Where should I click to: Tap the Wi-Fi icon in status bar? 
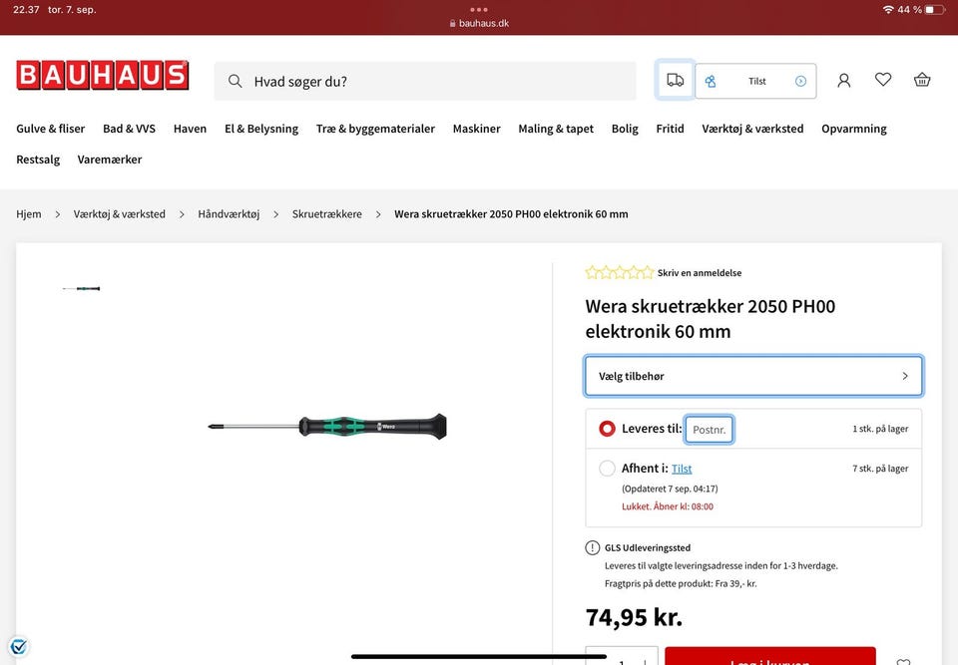[x=888, y=10]
